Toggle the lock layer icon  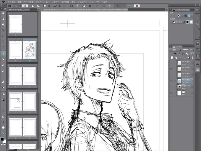[x=183, y=54]
